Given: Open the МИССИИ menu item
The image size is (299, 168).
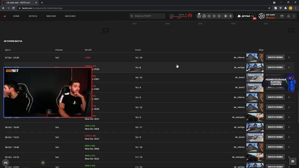Looking at the screenshot, I should (x=51, y=16).
